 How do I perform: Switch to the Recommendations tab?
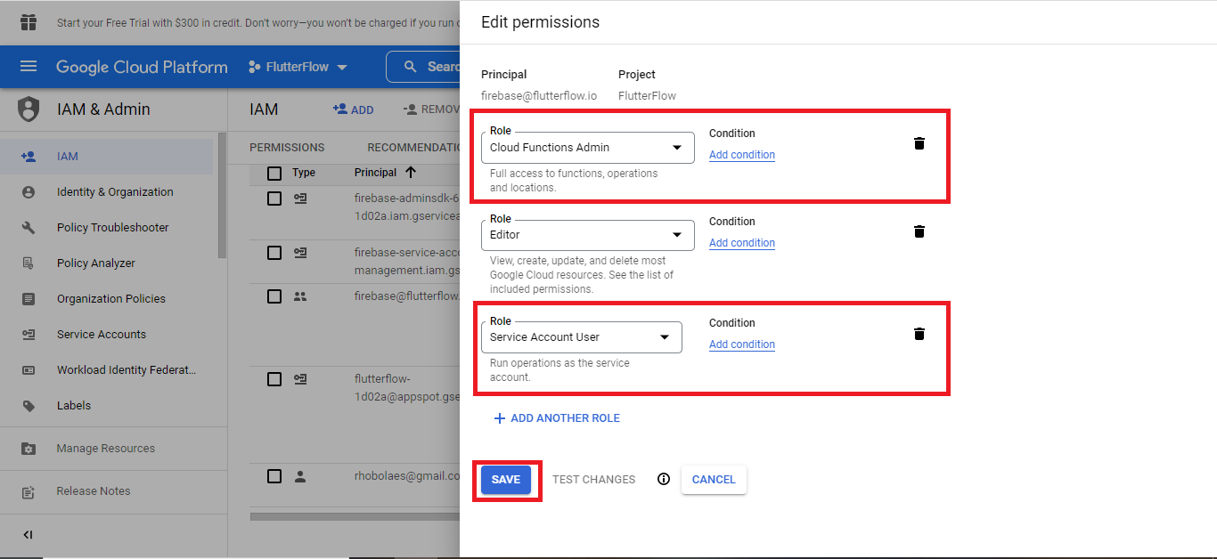click(413, 148)
